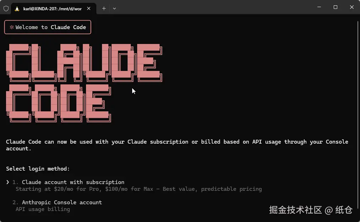
Task: Close the karl@XINDA-207 tab
Action: [88, 9]
